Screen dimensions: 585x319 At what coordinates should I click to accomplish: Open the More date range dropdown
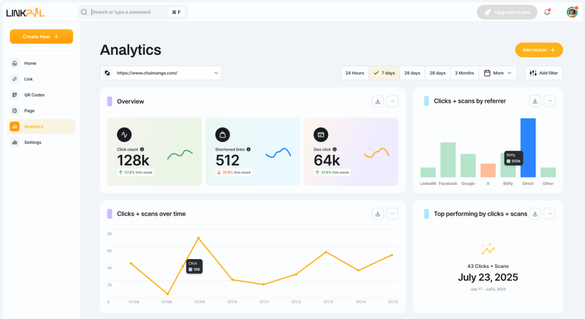(x=498, y=73)
